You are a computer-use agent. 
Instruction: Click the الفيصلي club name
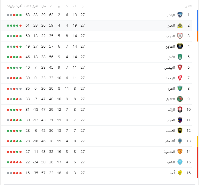point(169,68)
